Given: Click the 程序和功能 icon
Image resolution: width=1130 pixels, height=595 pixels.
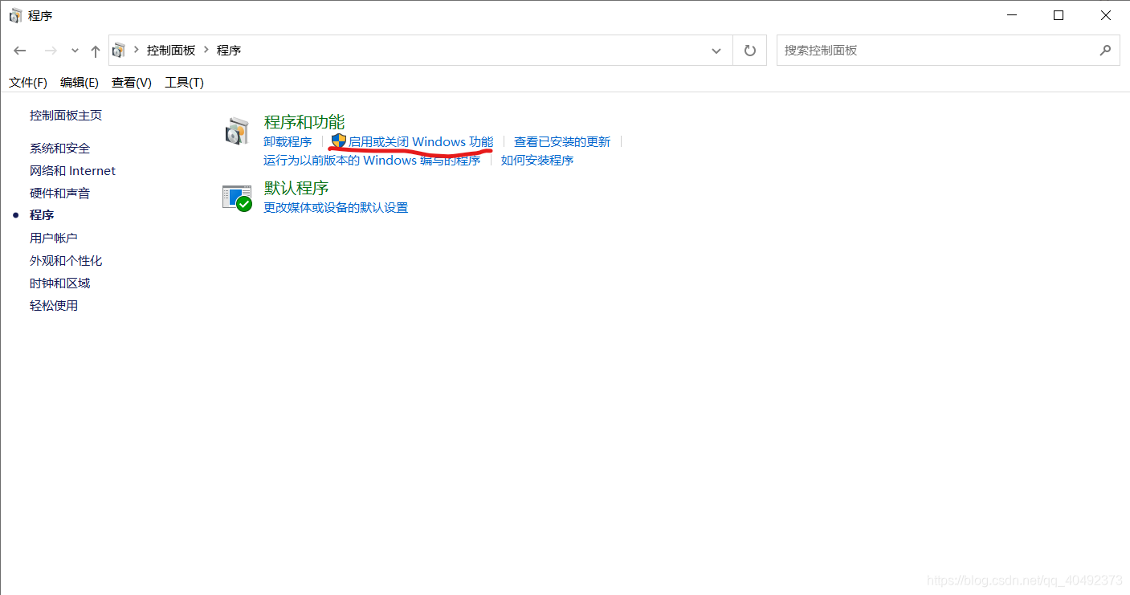Looking at the screenshot, I should [x=237, y=131].
